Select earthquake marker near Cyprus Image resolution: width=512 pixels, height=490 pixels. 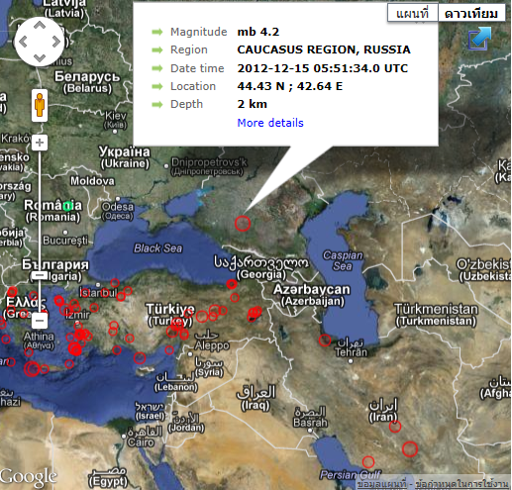140,357
